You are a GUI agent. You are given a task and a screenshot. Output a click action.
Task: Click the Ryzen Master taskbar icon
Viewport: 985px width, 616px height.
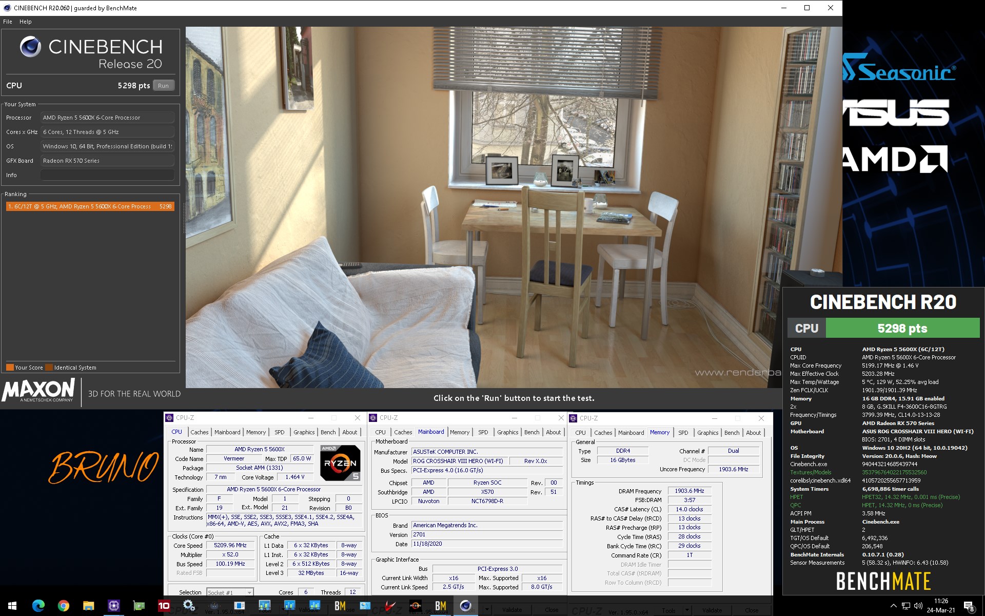[415, 606]
